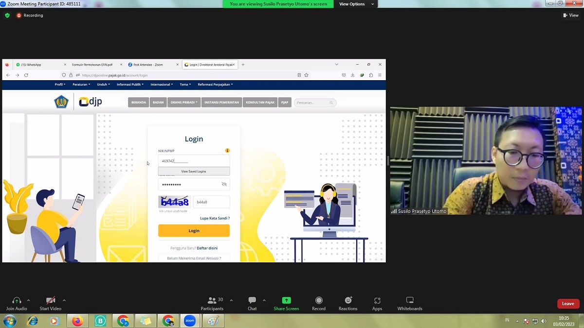Screen dimensions: 584x328
Task: Click the Record meeting icon
Action: tap(319, 301)
